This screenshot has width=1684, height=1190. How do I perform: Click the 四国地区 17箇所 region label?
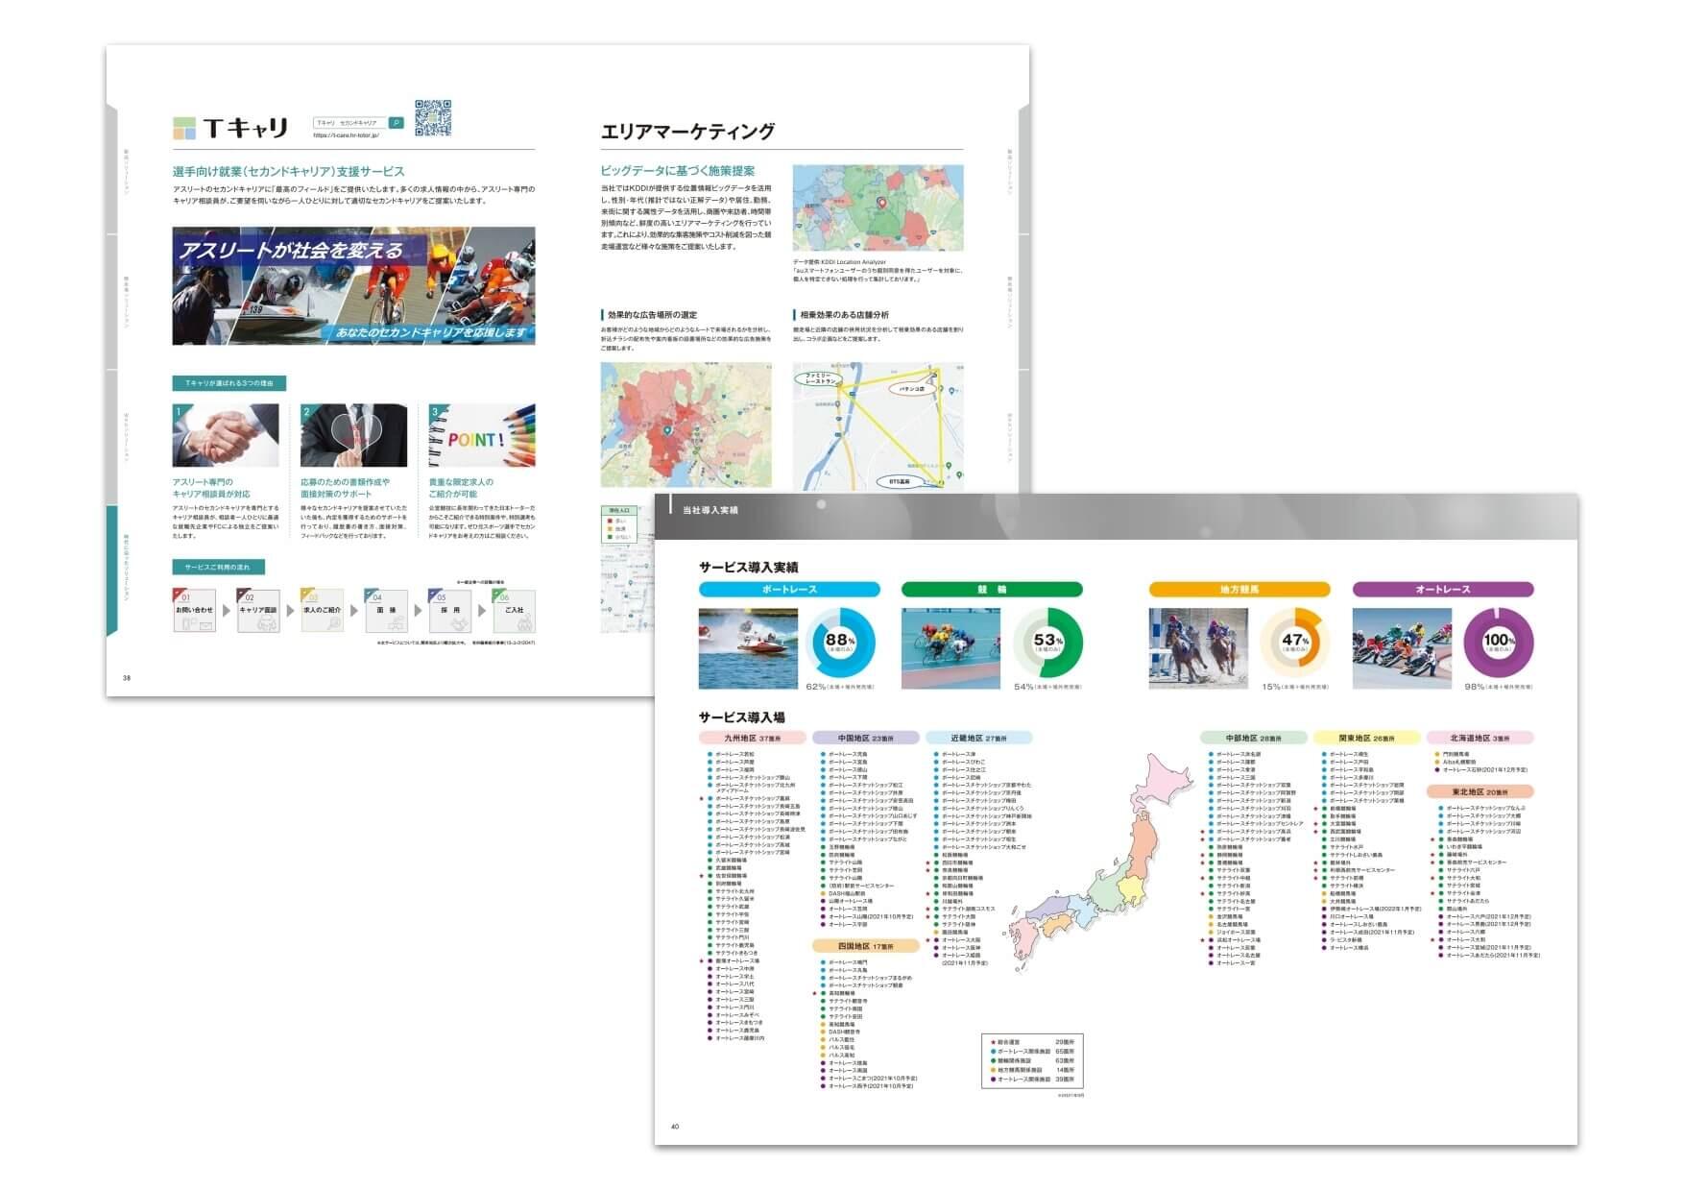866,946
